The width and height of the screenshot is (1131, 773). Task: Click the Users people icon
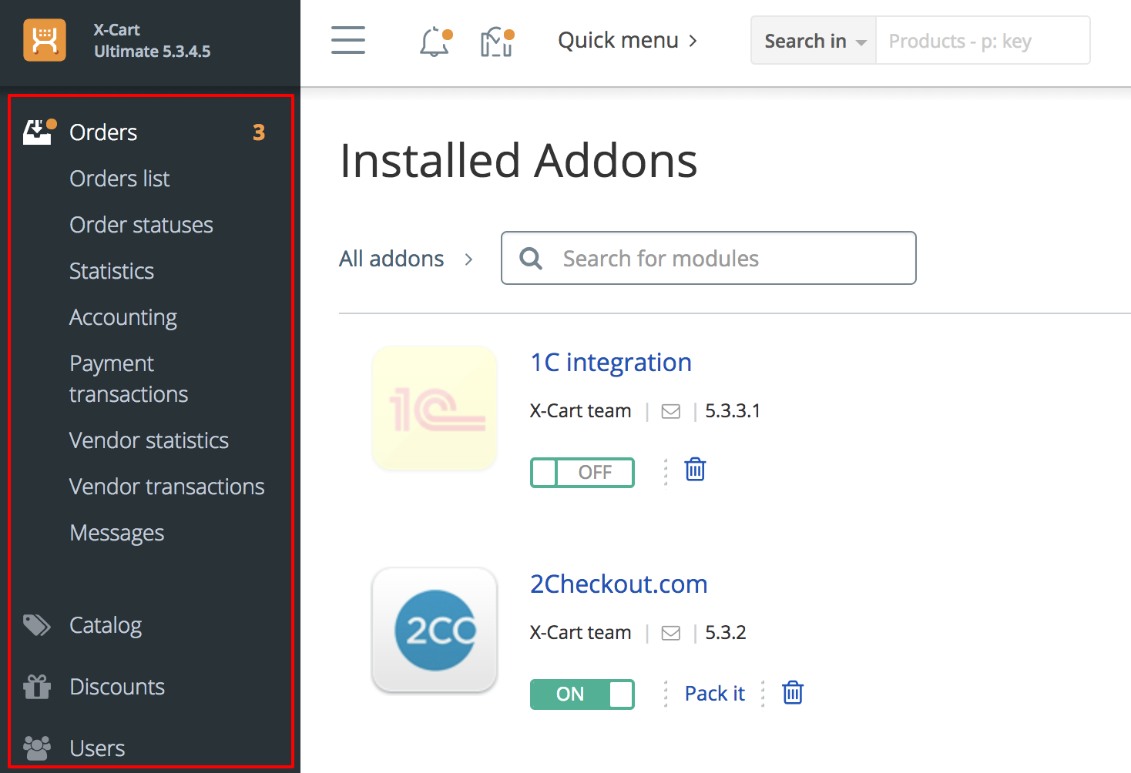(35, 747)
